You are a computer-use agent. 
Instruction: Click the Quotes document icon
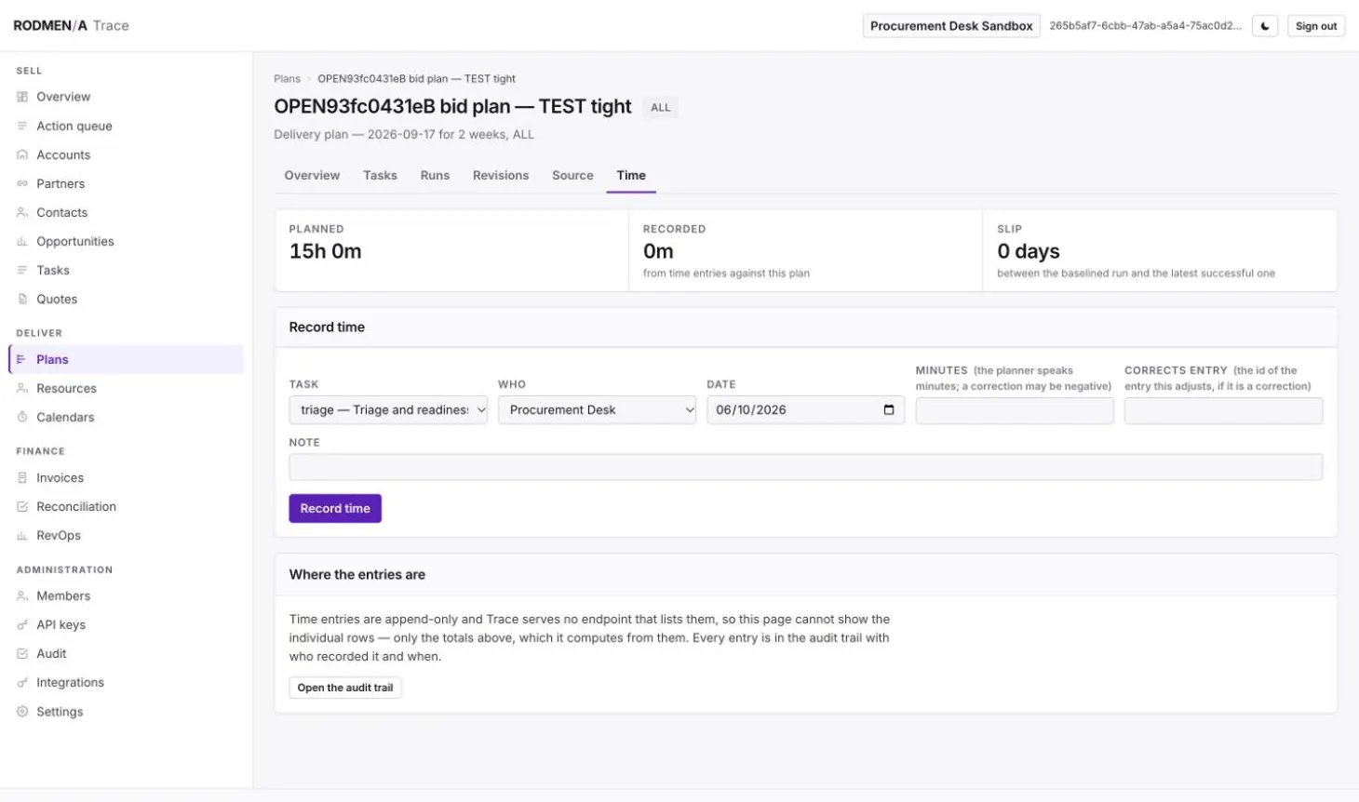(22, 299)
